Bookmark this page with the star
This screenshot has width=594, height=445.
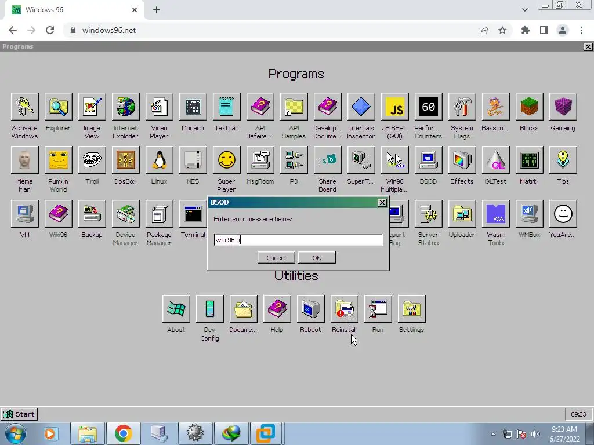(502, 30)
